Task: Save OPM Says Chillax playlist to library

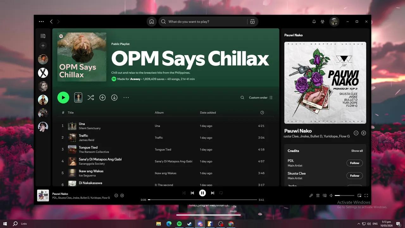Action: tap(103, 98)
